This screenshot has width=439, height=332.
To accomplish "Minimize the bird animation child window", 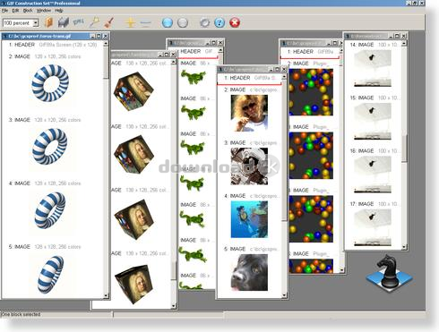I will coord(391,36).
